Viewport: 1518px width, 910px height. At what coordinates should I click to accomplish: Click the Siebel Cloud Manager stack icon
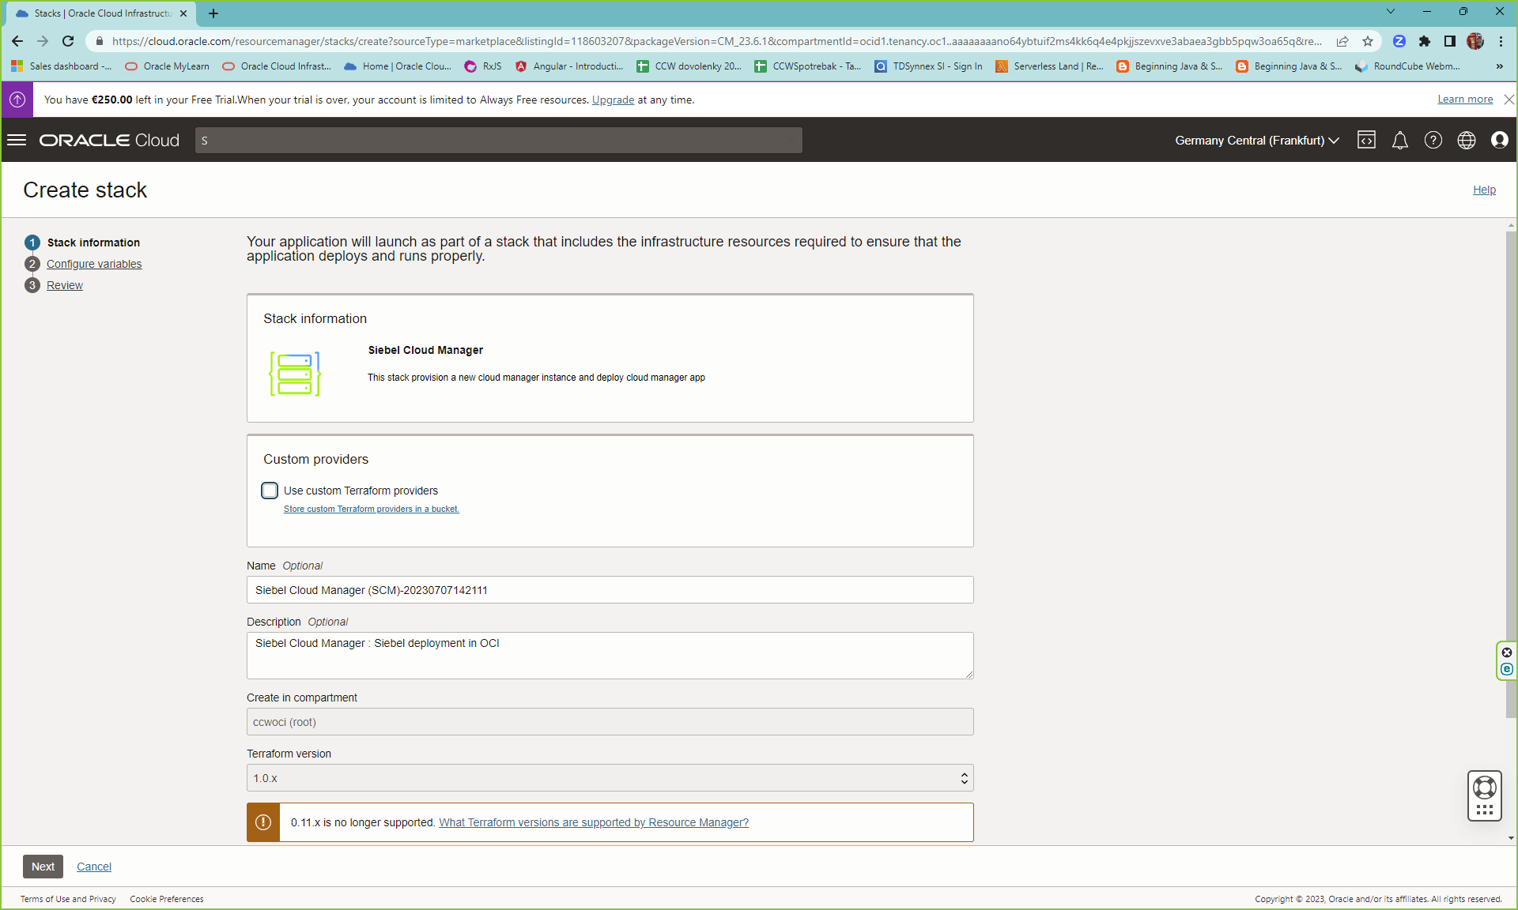pos(294,374)
